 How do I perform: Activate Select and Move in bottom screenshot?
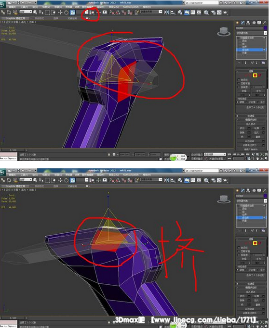pos(60,180)
